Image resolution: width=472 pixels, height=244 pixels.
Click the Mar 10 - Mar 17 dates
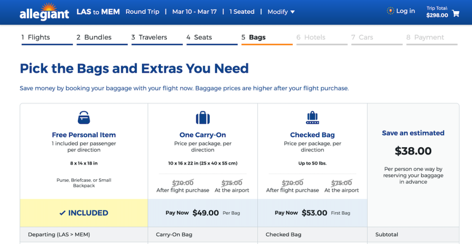tap(195, 12)
